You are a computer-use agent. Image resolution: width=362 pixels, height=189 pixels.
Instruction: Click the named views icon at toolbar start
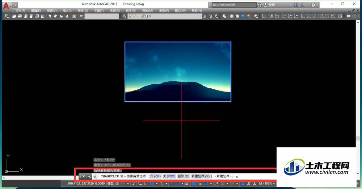coord(7,16)
